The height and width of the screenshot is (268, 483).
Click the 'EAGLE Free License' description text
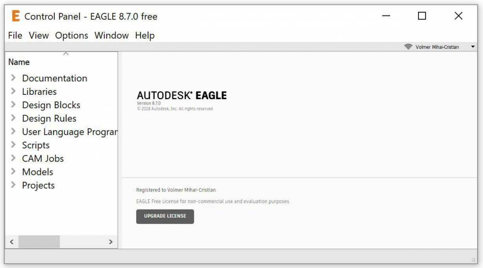click(x=213, y=202)
